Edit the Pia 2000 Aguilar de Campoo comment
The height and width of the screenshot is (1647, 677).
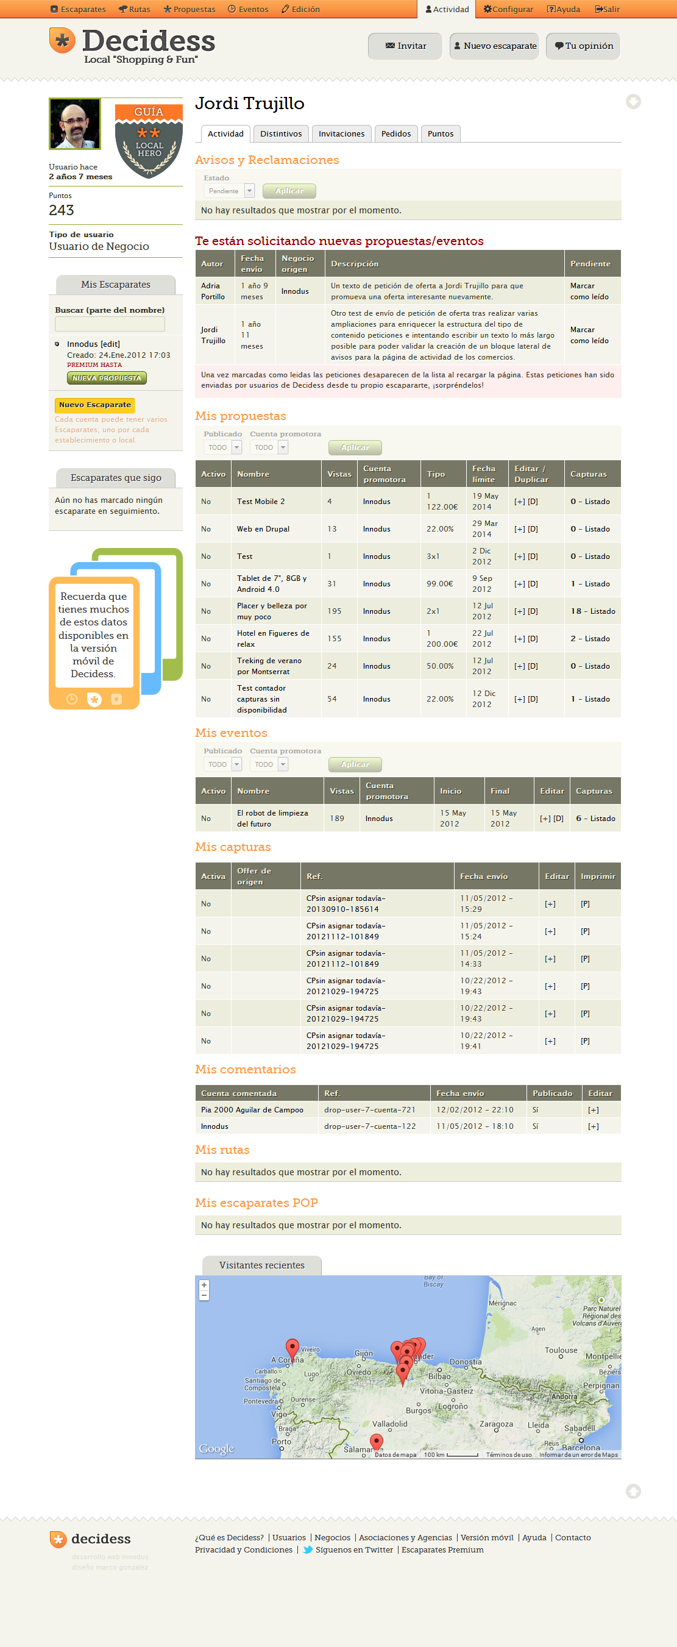[594, 1110]
